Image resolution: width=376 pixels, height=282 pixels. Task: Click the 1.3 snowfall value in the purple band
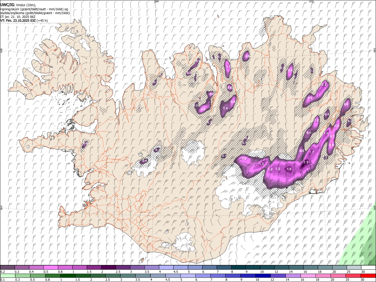tap(278, 169)
